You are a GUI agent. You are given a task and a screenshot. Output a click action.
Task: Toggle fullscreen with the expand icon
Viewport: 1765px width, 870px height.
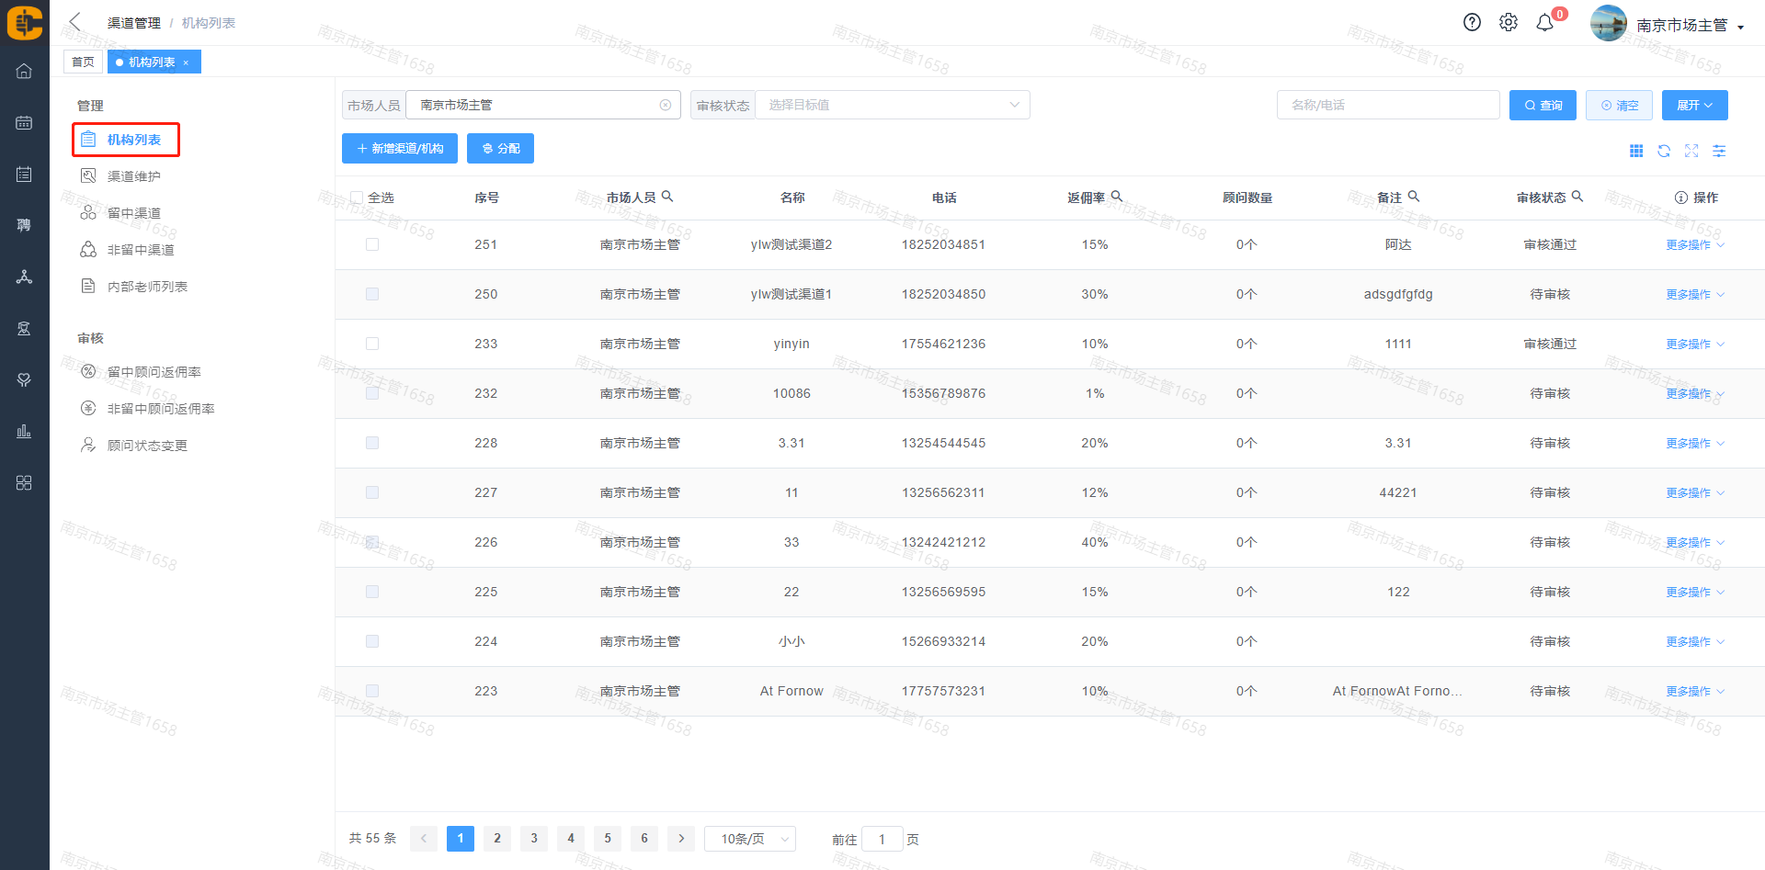pos(1691,151)
